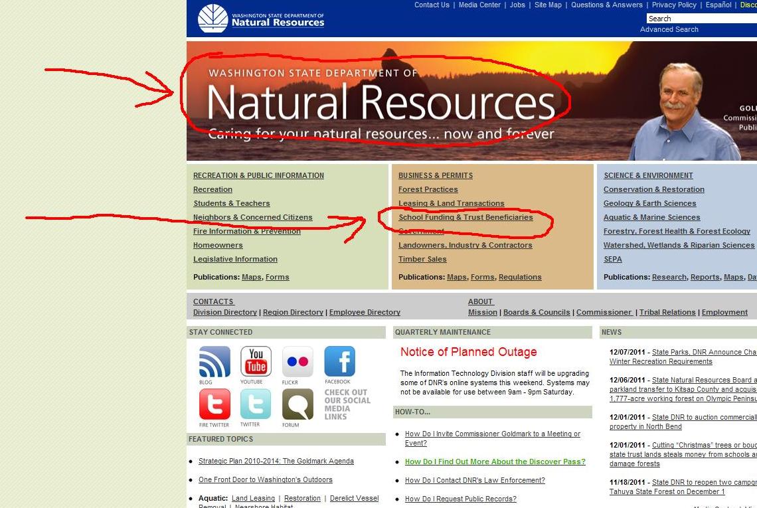The image size is (757, 508).
Task: Open Boards & Councils link
Action: 537,312
